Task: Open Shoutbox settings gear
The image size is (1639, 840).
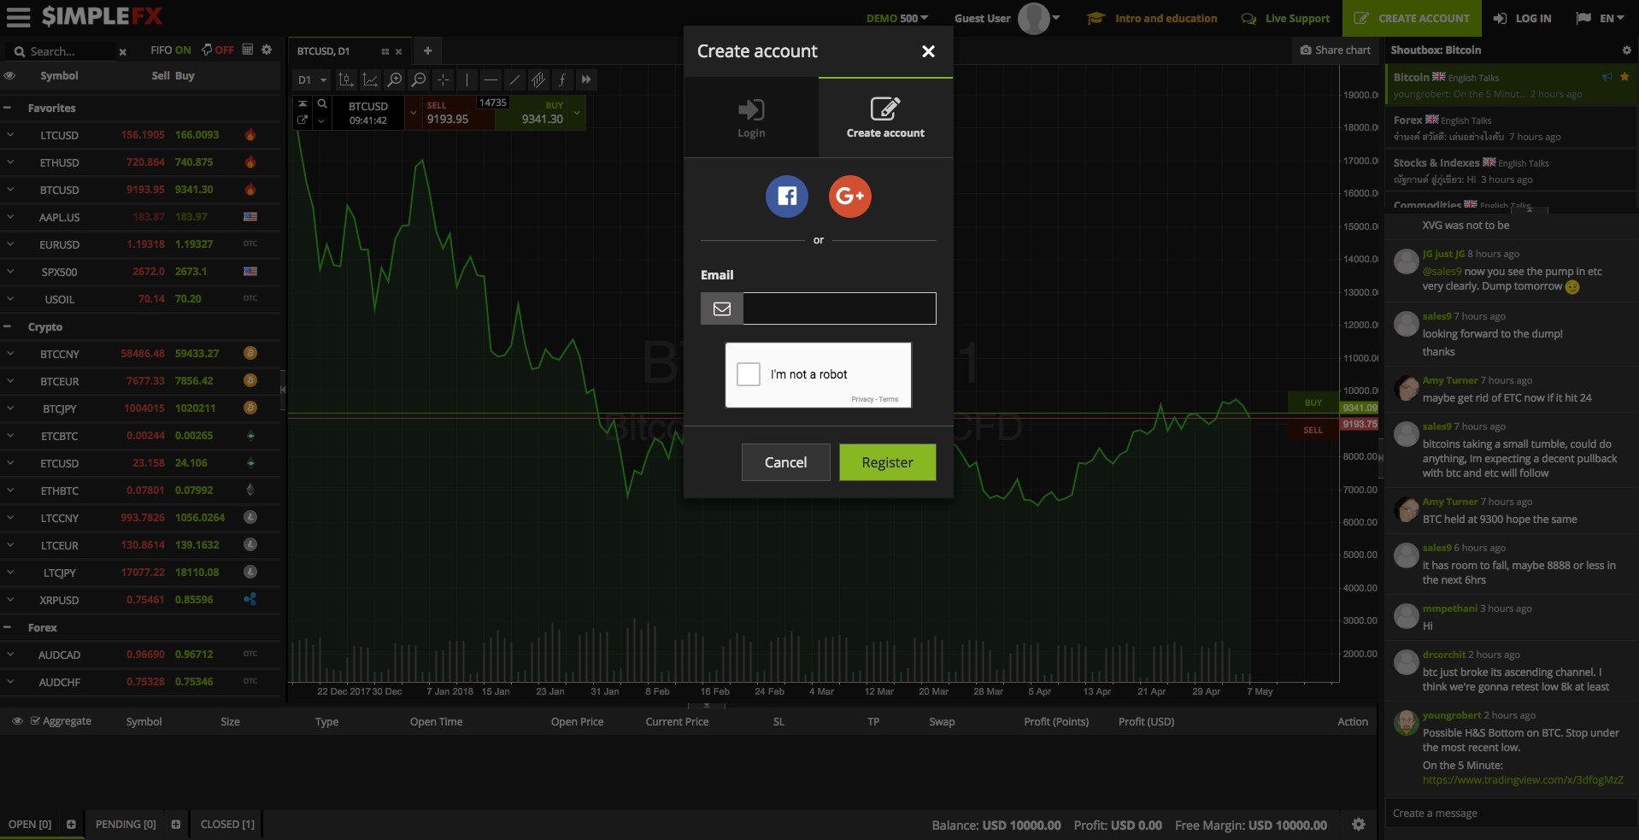Action: pyautogui.click(x=1626, y=50)
